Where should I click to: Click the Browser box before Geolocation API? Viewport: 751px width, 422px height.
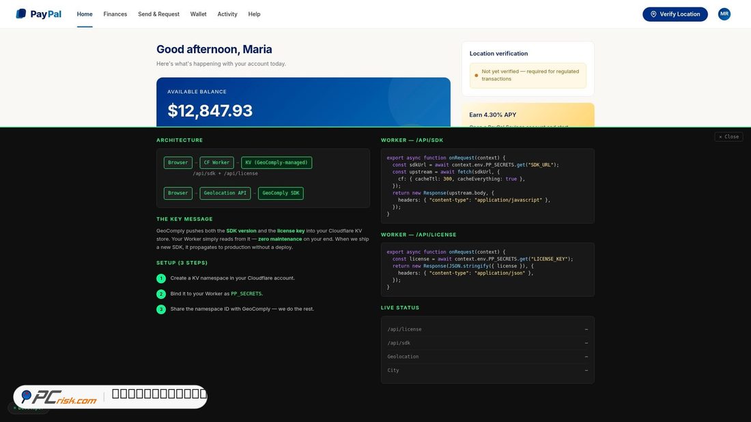178,194
